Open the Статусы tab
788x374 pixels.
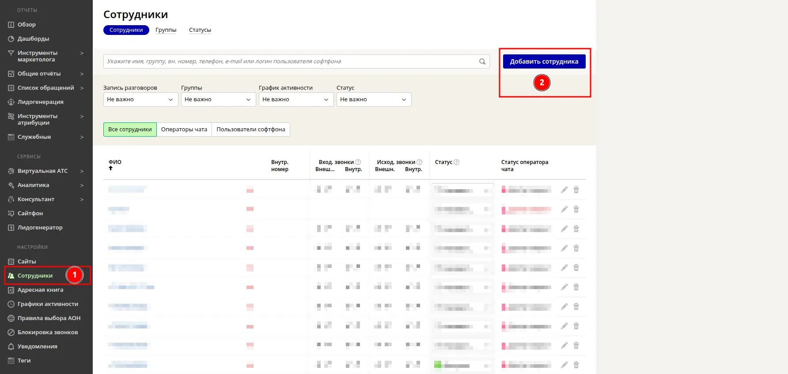coord(200,30)
